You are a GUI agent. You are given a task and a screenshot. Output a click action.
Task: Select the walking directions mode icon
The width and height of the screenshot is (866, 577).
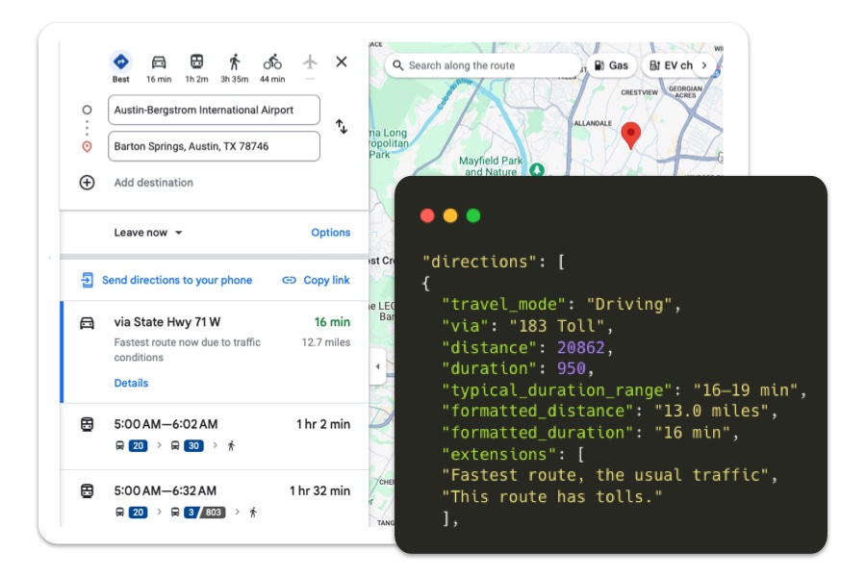234,61
